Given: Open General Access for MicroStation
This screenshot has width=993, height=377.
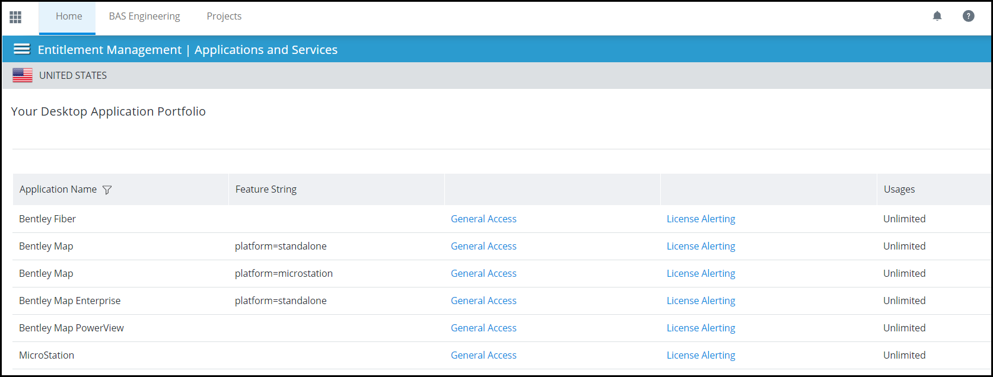Looking at the screenshot, I should pyautogui.click(x=483, y=355).
